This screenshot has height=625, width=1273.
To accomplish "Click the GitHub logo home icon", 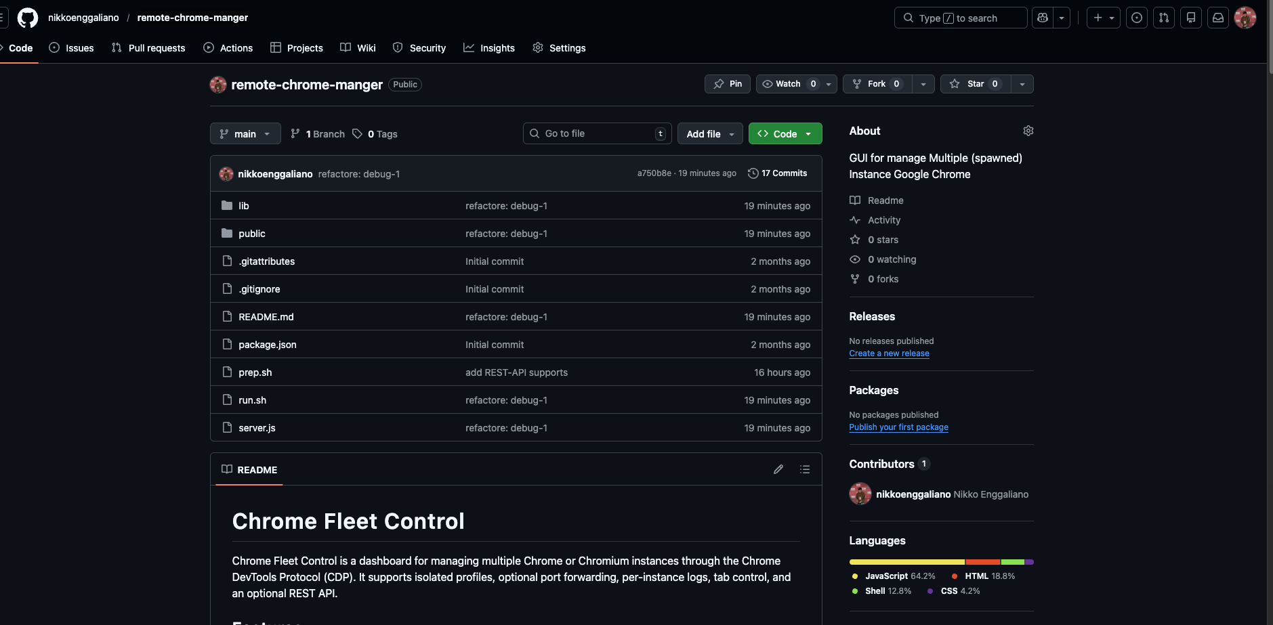I will coord(28,18).
